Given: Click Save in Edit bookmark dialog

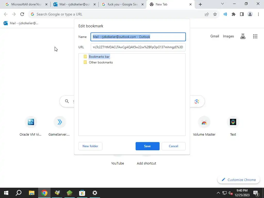Looking at the screenshot, I should point(147,146).
